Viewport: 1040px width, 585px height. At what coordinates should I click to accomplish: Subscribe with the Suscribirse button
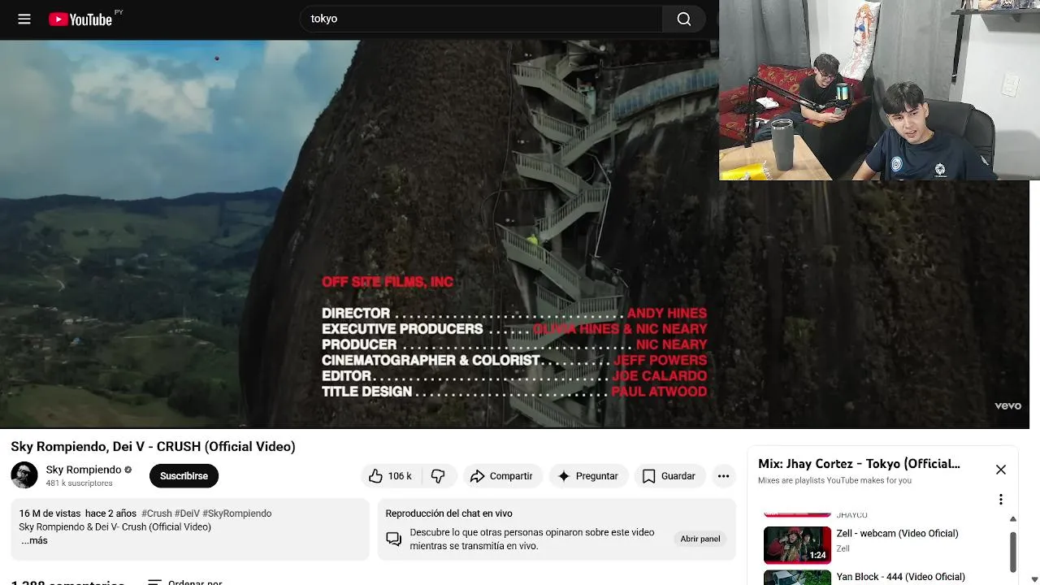(x=184, y=476)
